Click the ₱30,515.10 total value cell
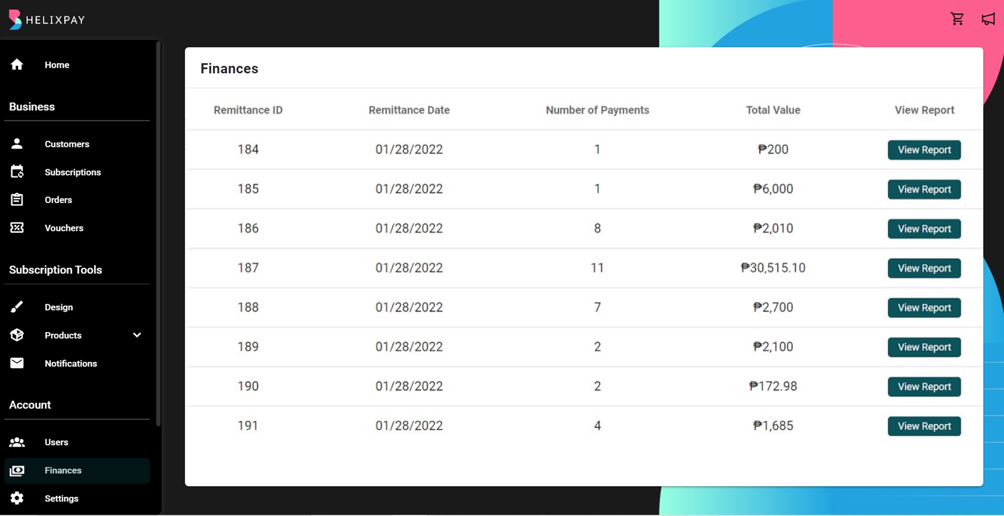Image resolution: width=1004 pixels, height=516 pixels. pyautogui.click(x=773, y=268)
